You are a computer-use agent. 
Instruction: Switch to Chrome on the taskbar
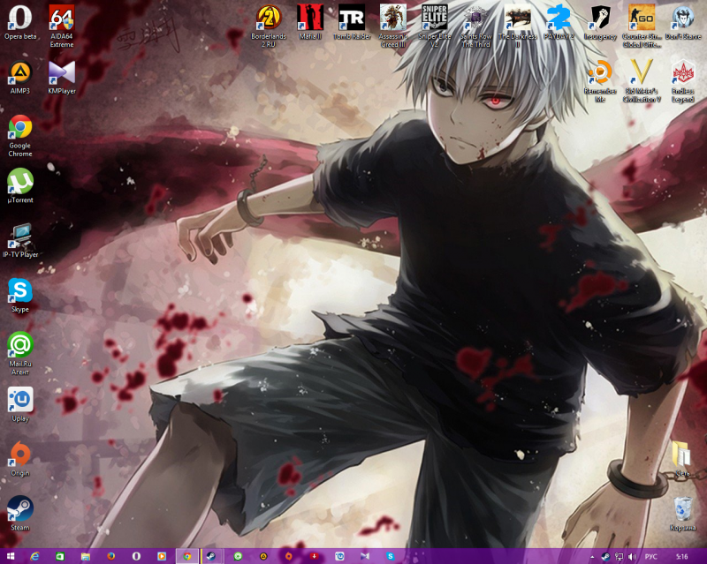coord(187,556)
